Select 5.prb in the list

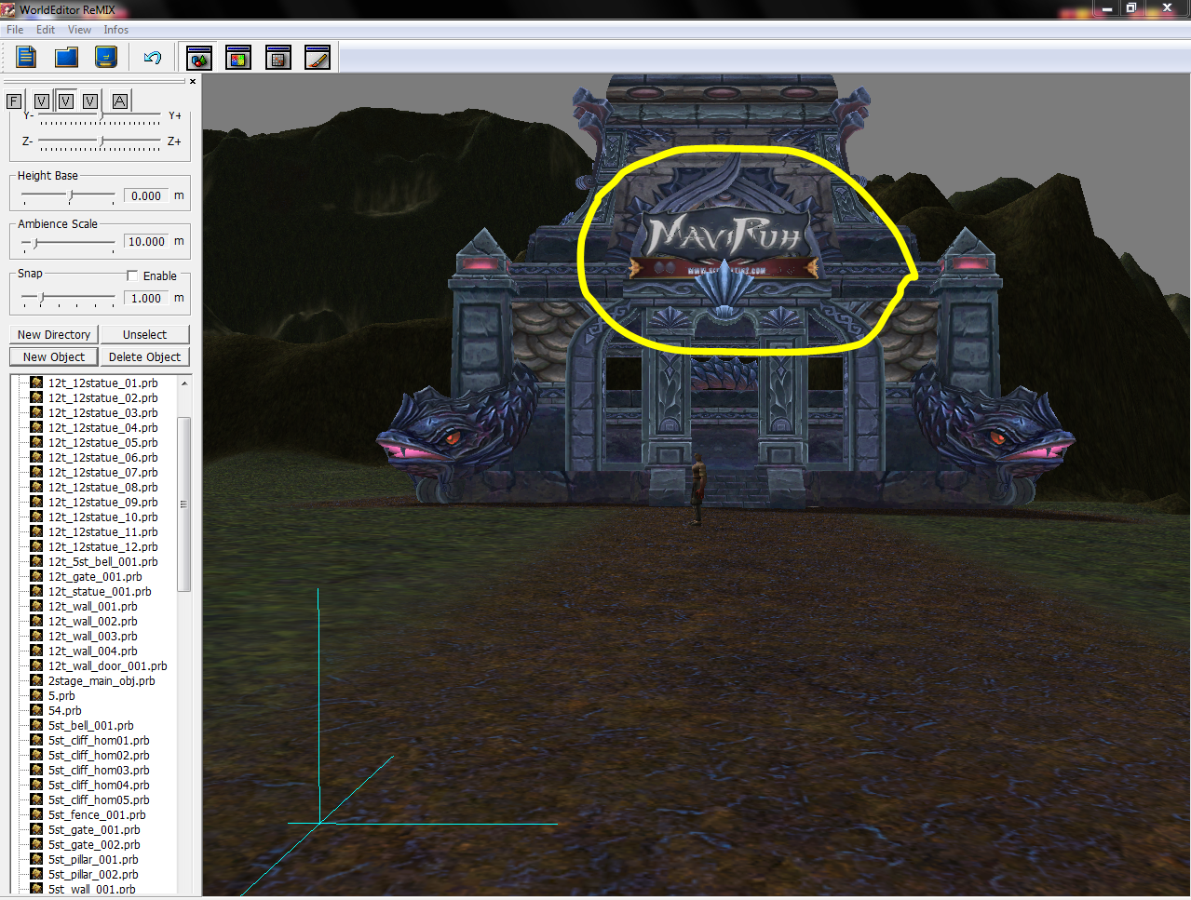point(61,695)
